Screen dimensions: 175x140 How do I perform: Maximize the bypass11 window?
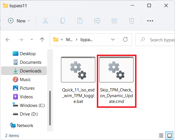149,5
